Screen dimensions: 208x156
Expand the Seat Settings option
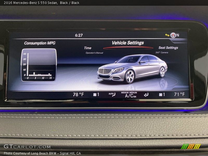pos(168,48)
